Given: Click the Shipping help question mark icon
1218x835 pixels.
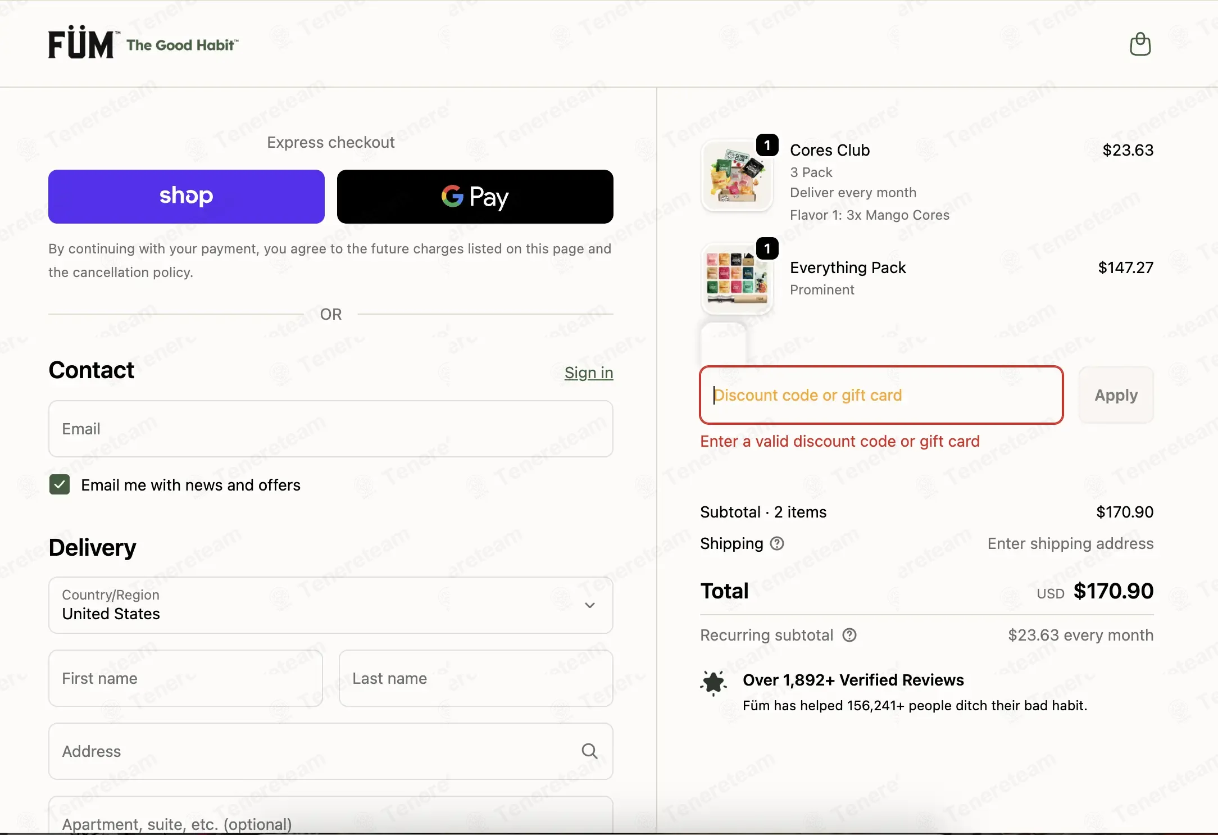Looking at the screenshot, I should click(777, 543).
